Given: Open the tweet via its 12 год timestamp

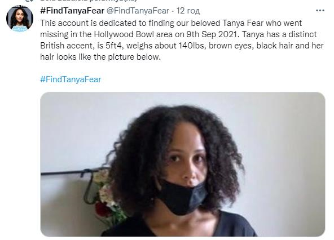Looking at the screenshot, I should click(x=188, y=11).
